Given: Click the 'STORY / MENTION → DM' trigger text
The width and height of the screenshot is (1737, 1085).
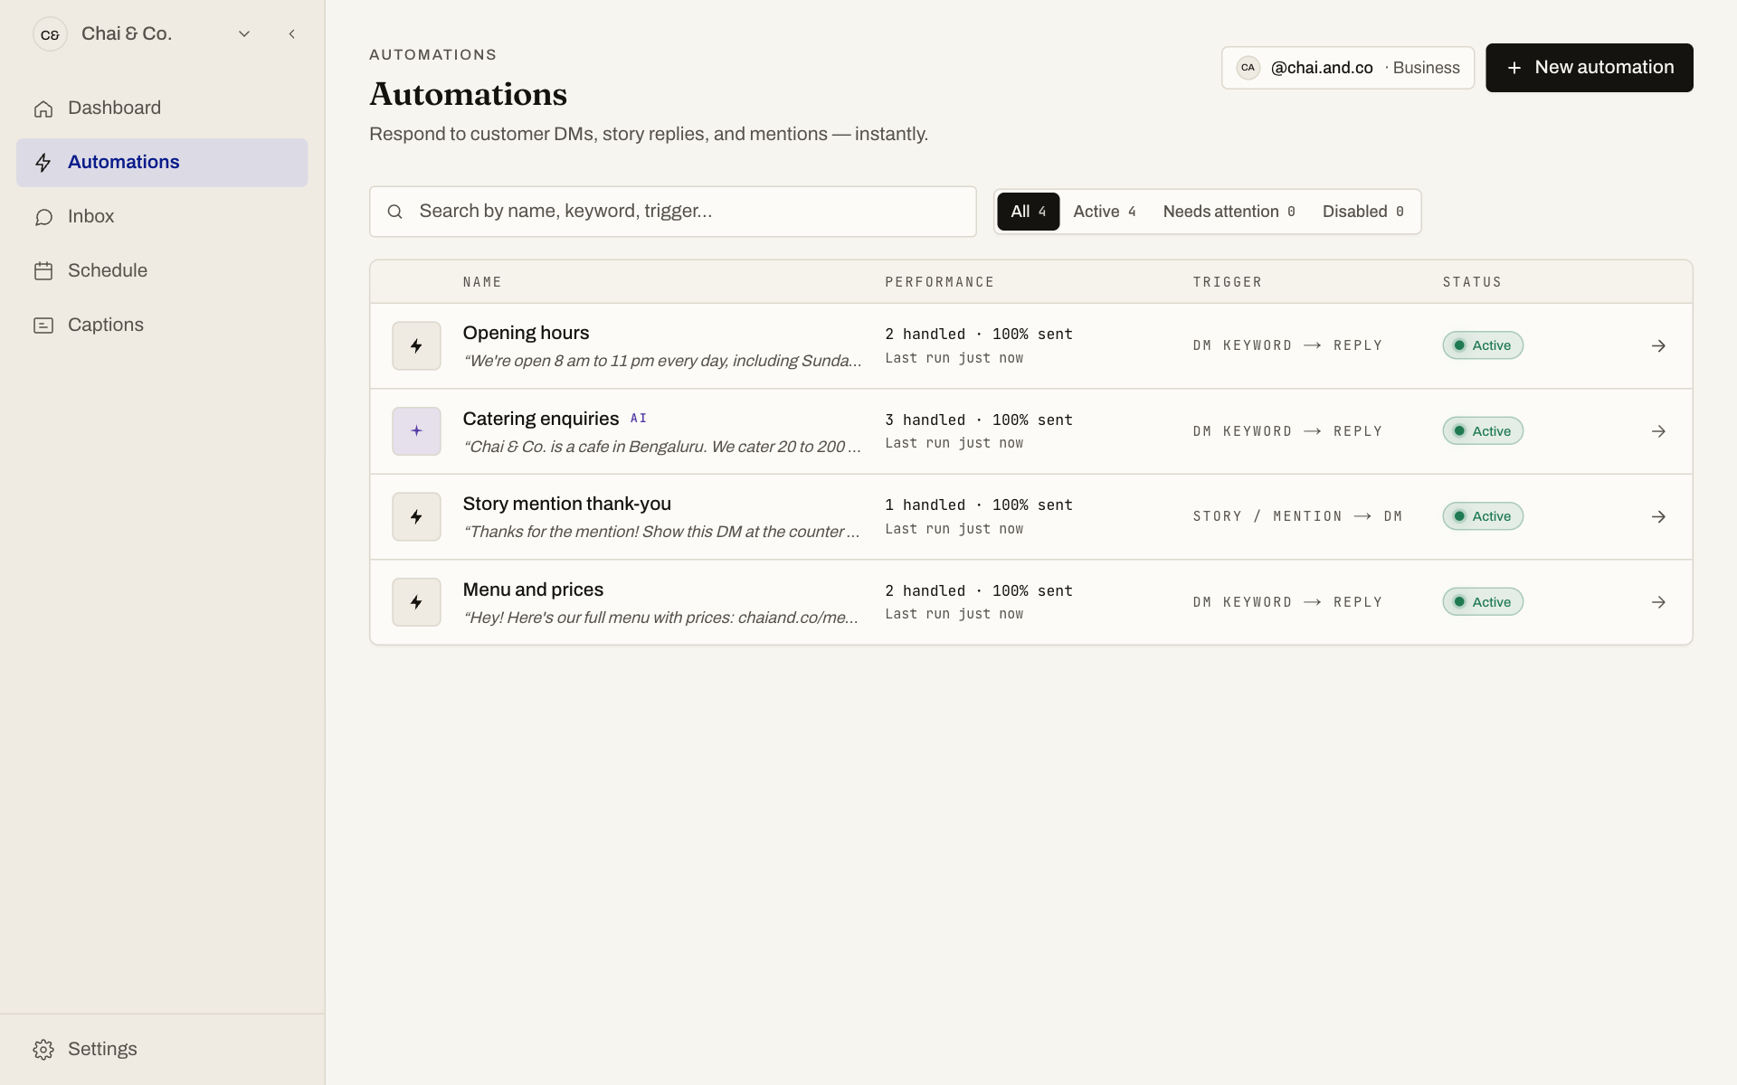Looking at the screenshot, I should click(x=1297, y=517).
